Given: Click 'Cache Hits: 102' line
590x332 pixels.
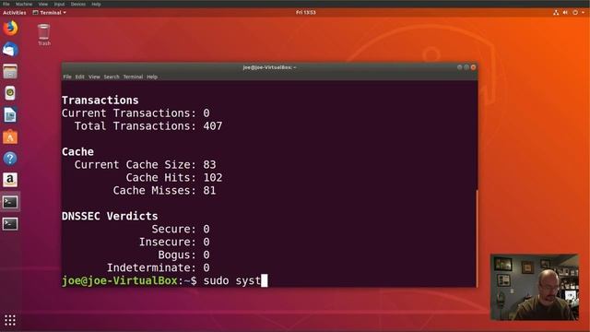Looking at the screenshot, I should pos(174,177).
